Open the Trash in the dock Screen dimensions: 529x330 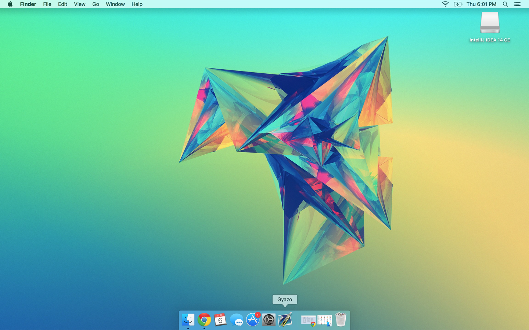coord(341,320)
